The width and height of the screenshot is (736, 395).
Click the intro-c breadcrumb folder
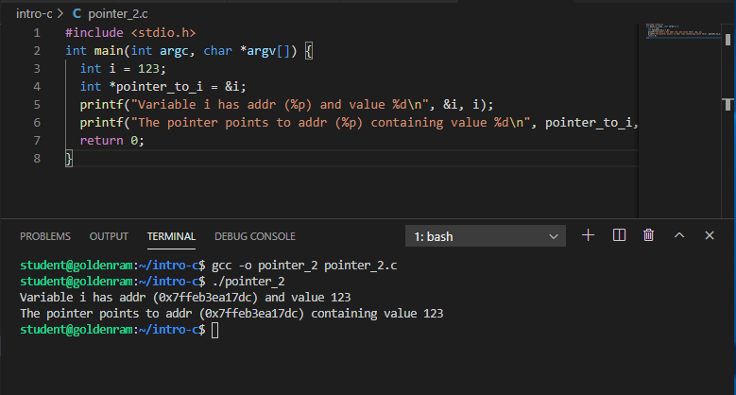tap(34, 14)
